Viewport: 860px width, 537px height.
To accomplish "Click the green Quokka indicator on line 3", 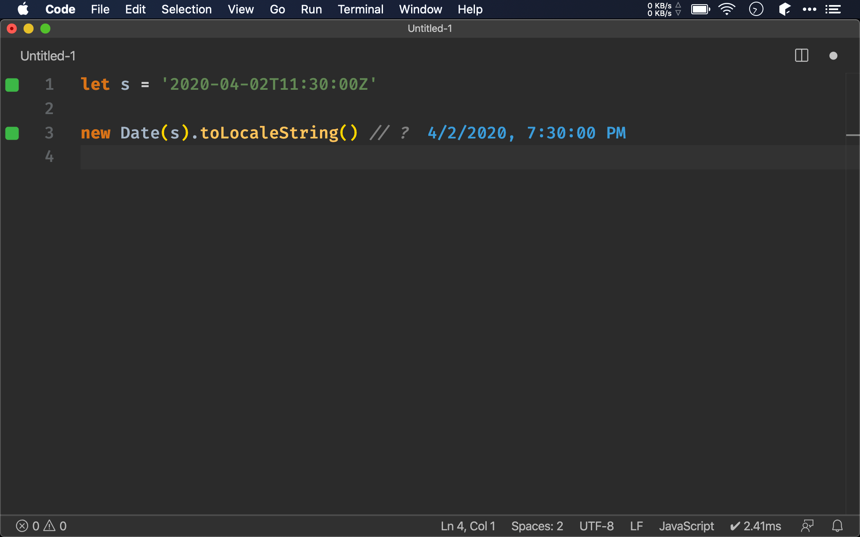I will tap(12, 133).
